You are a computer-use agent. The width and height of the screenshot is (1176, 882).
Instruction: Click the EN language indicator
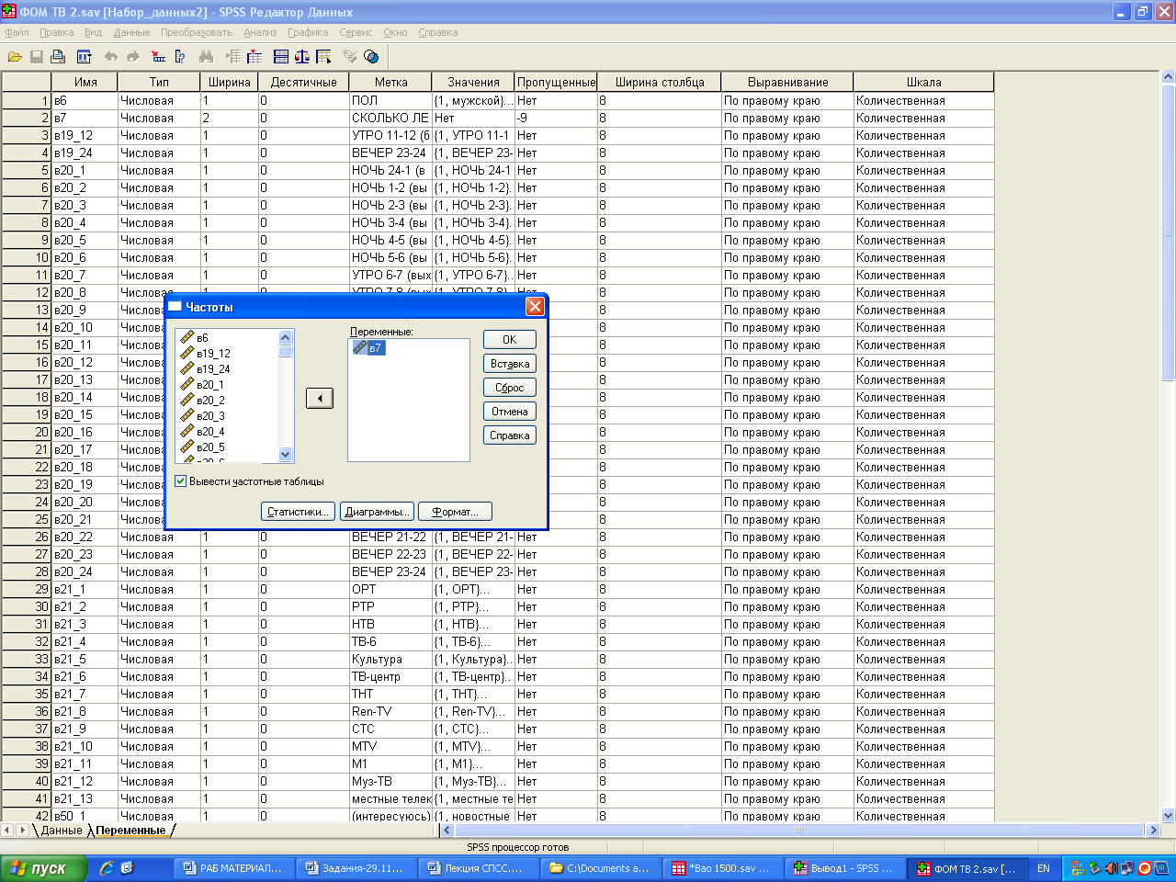point(1044,868)
